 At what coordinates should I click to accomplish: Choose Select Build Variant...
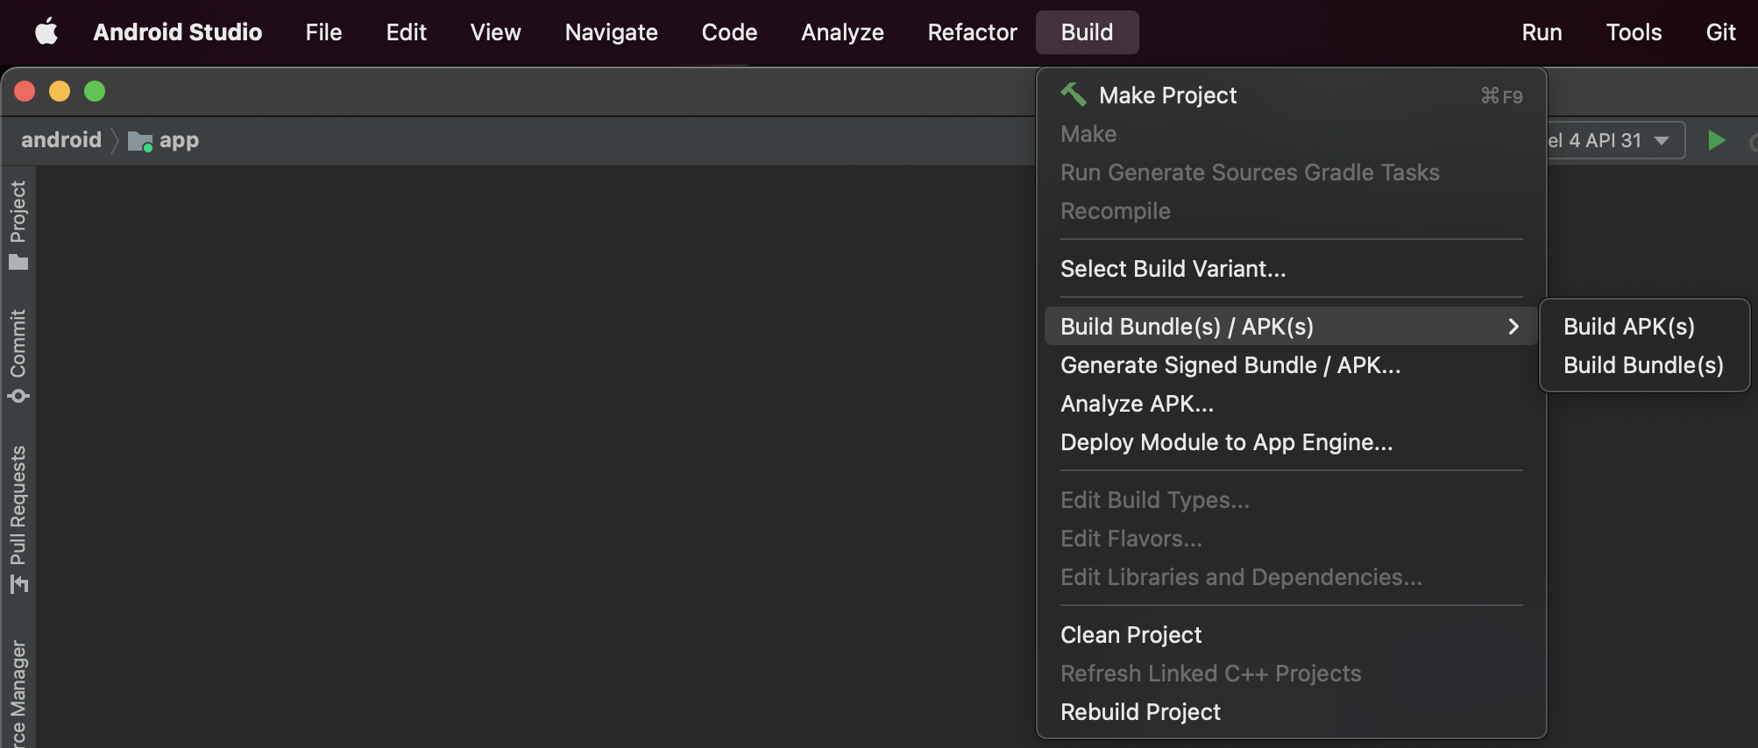[x=1292, y=269]
